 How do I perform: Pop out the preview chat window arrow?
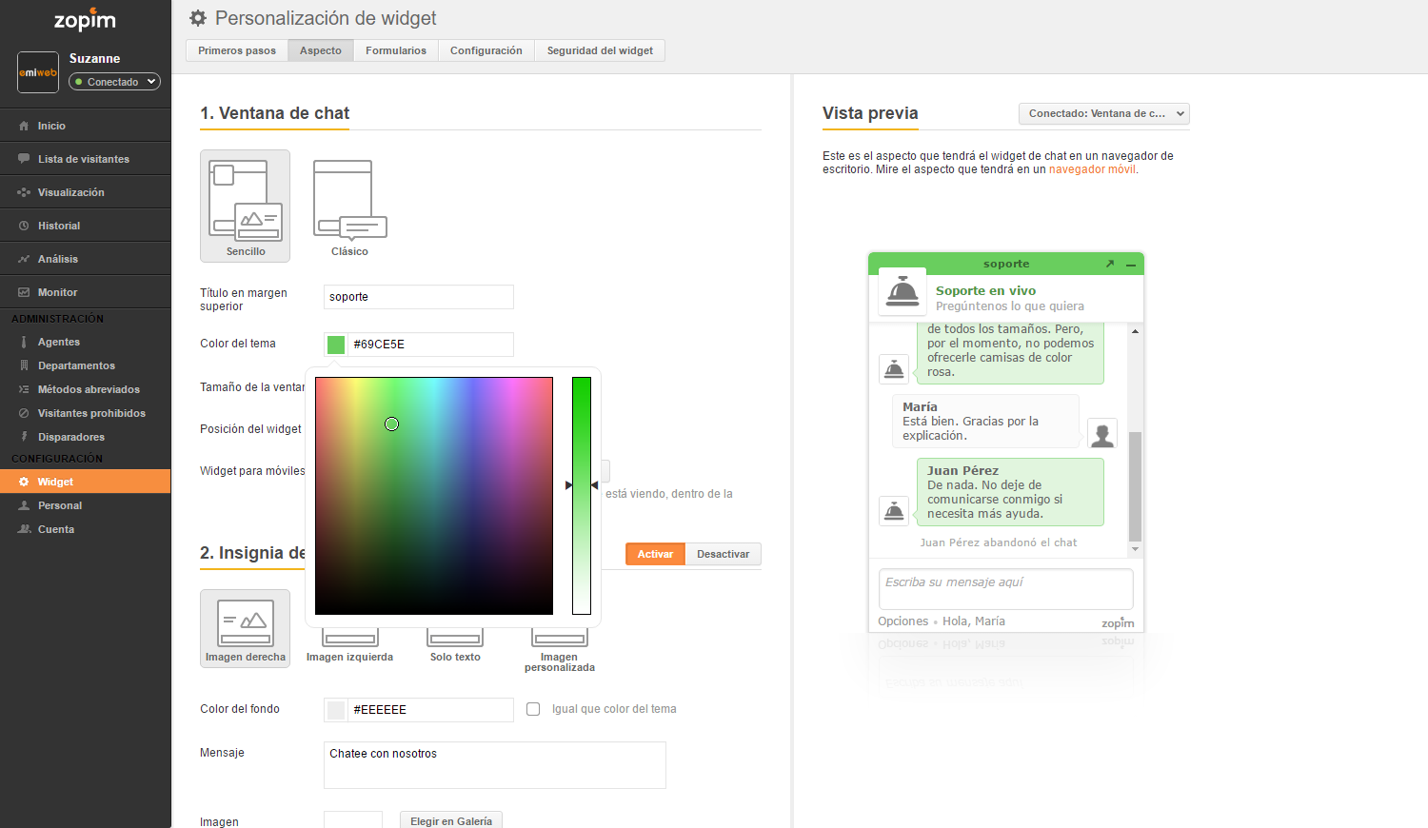pos(1110,264)
